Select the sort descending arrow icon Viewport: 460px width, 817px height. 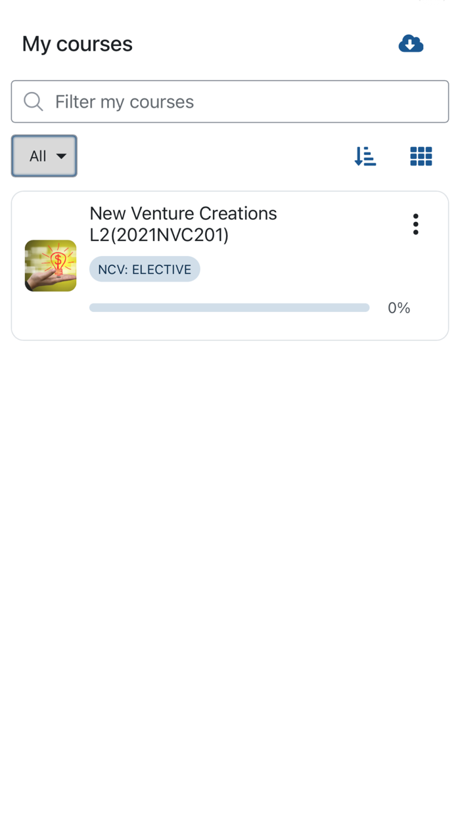[365, 156]
